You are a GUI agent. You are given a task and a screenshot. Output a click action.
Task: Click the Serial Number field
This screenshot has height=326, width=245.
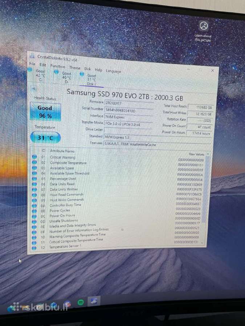[x=128, y=110]
